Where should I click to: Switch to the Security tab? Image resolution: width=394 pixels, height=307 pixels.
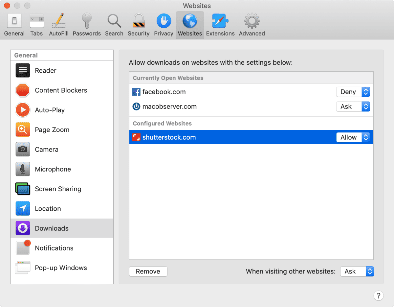pyautogui.click(x=139, y=25)
